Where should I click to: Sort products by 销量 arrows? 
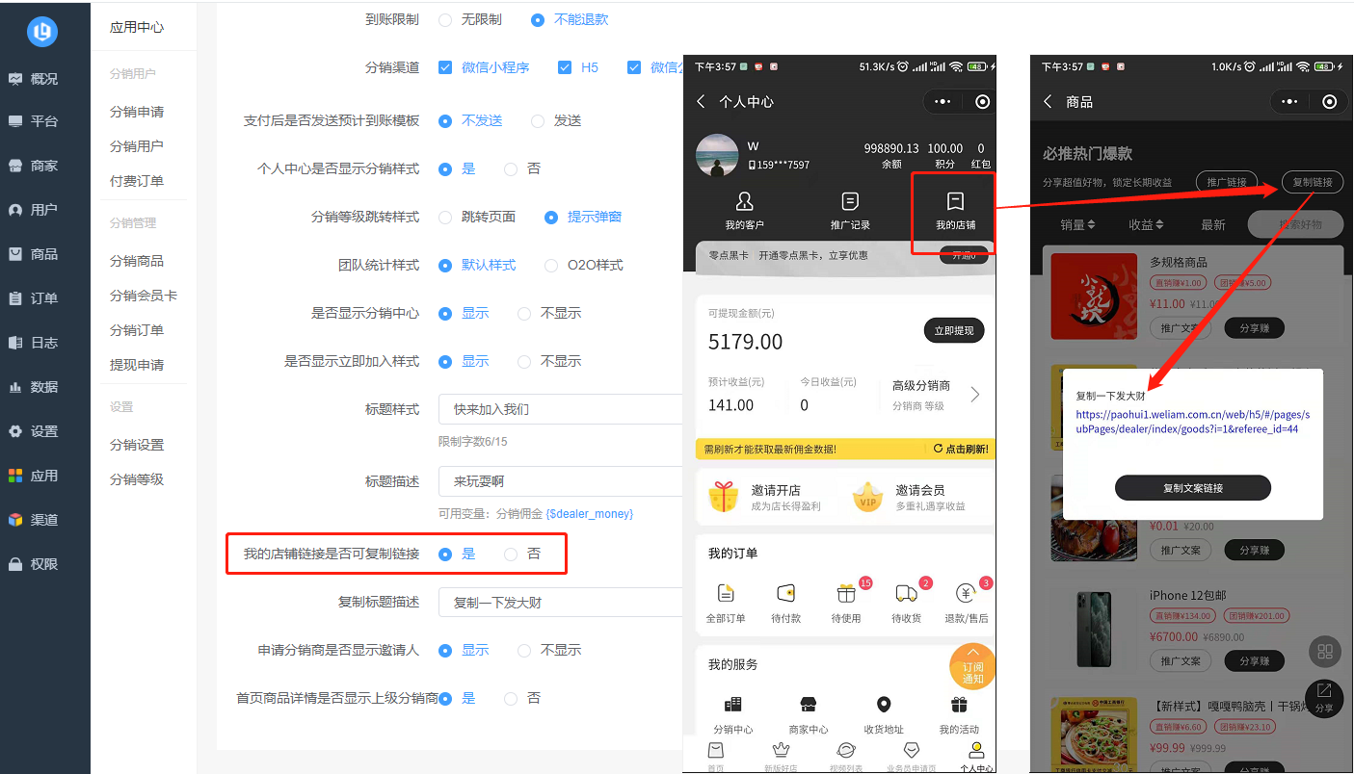(x=1091, y=224)
